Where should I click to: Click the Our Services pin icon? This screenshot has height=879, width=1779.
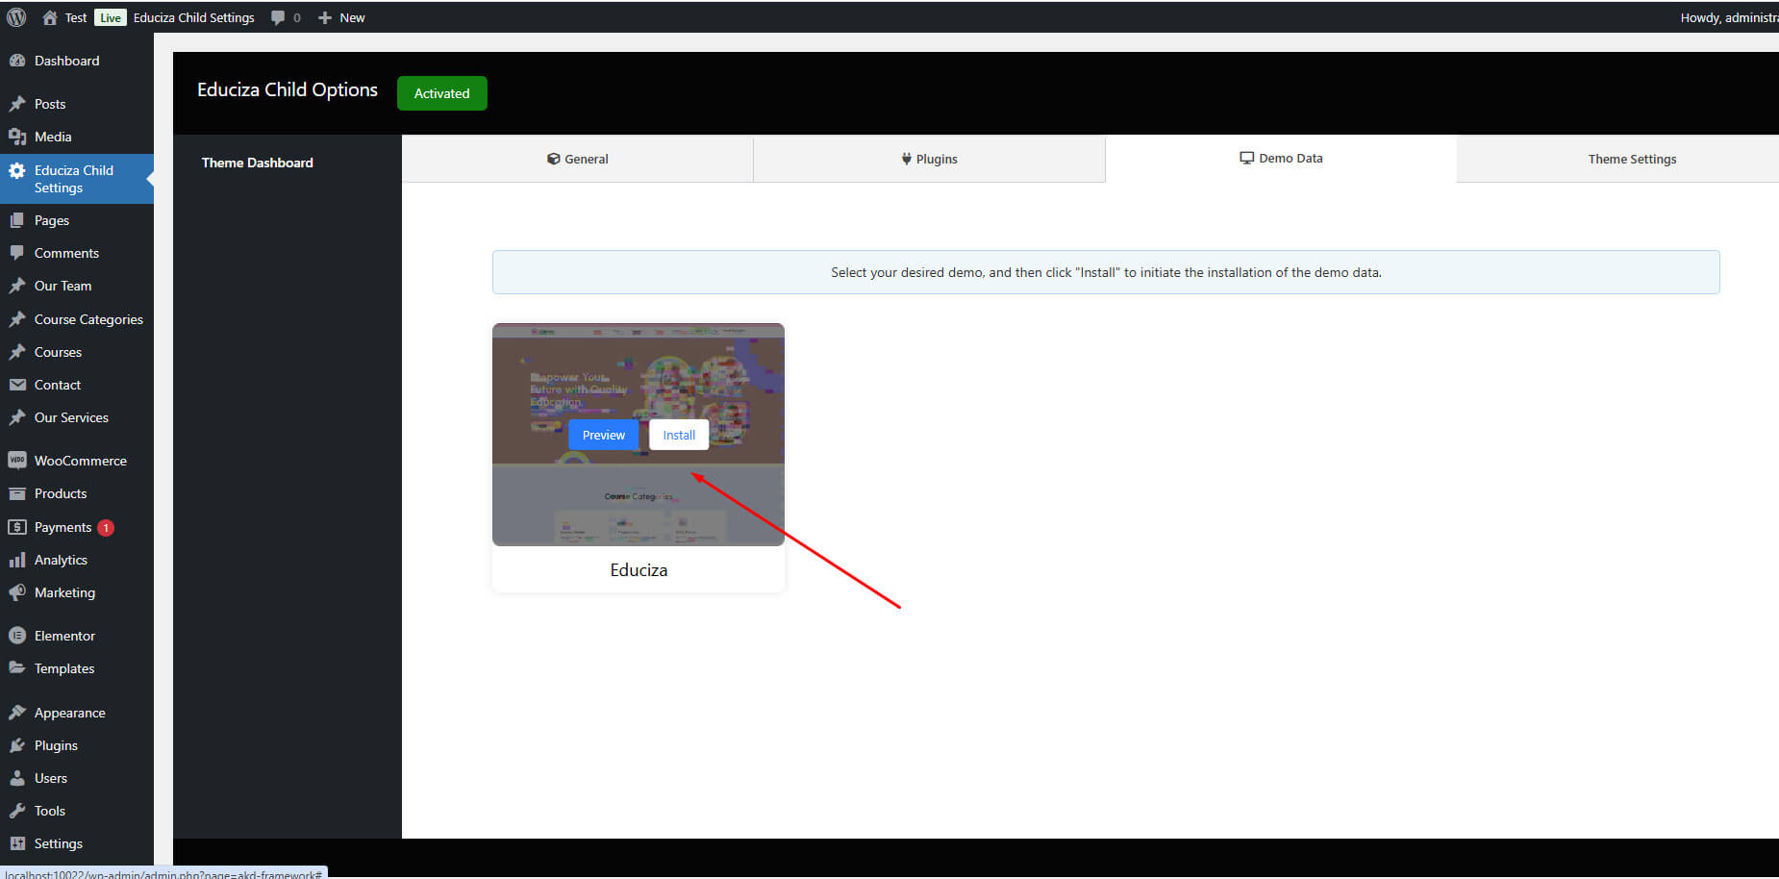[x=17, y=417]
